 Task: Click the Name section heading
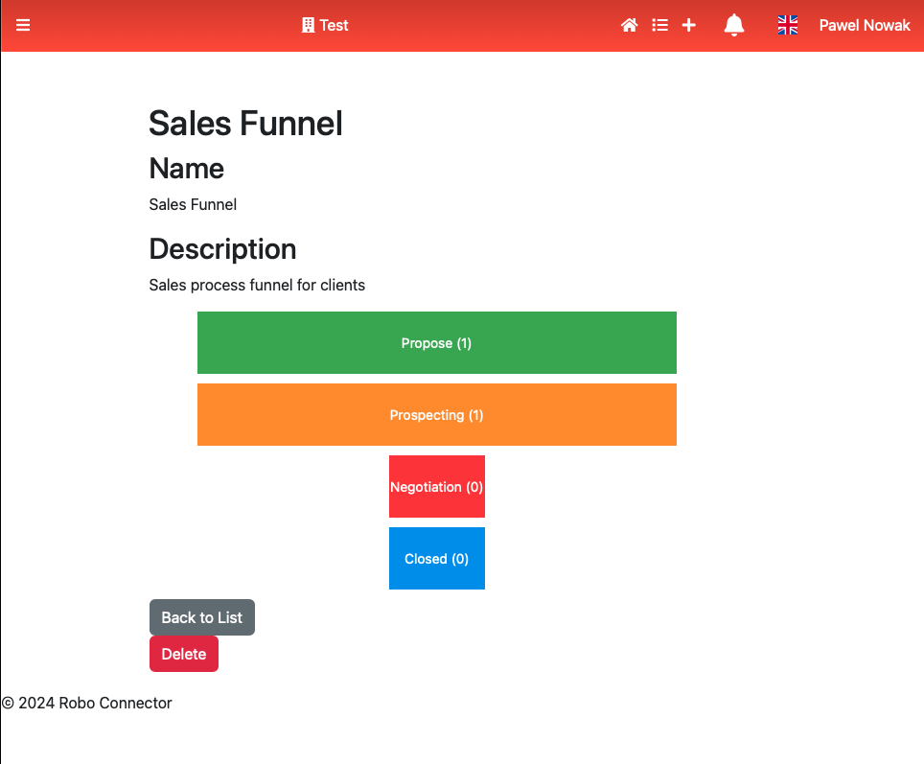187,169
